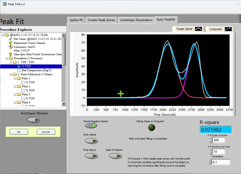Collapse the 1. TPR / TPO node
241x174 pixels.
(11, 62)
